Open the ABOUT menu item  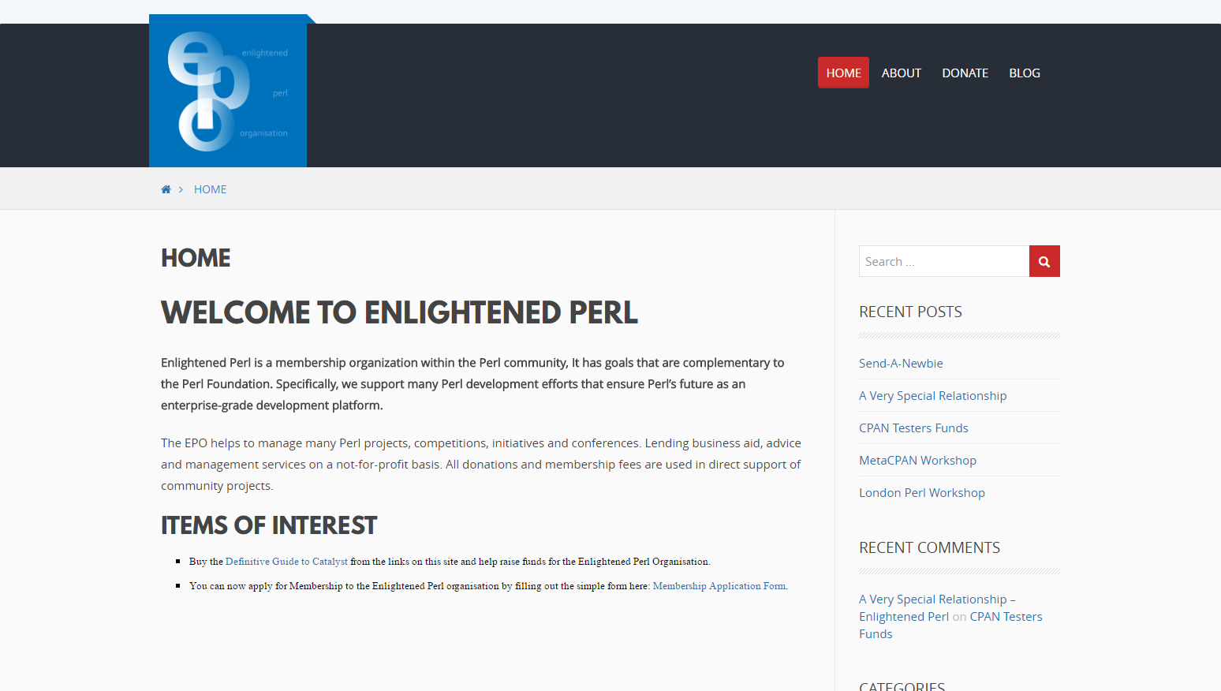[901, 73]
